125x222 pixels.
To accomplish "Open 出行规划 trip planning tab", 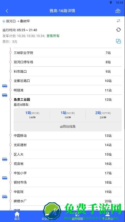I will [77, 216].
